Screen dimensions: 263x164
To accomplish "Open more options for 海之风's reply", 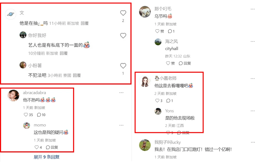I will click(x=252, y=42).
